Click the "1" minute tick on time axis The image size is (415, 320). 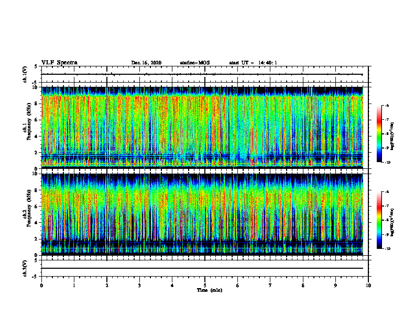(74, 285)
